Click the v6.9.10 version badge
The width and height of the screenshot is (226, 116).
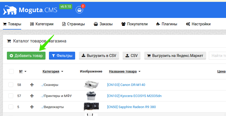point(66,7)
